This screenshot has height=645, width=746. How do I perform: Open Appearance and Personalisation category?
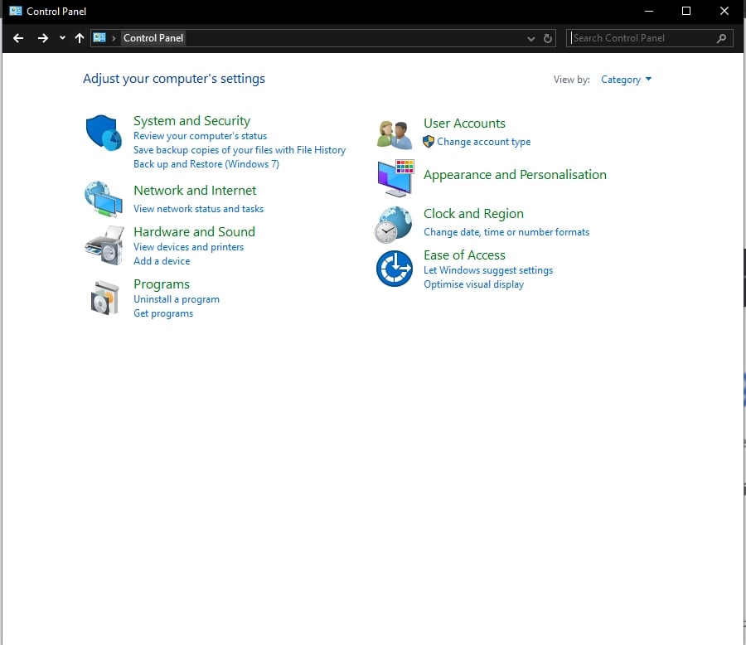pos(515,175)
